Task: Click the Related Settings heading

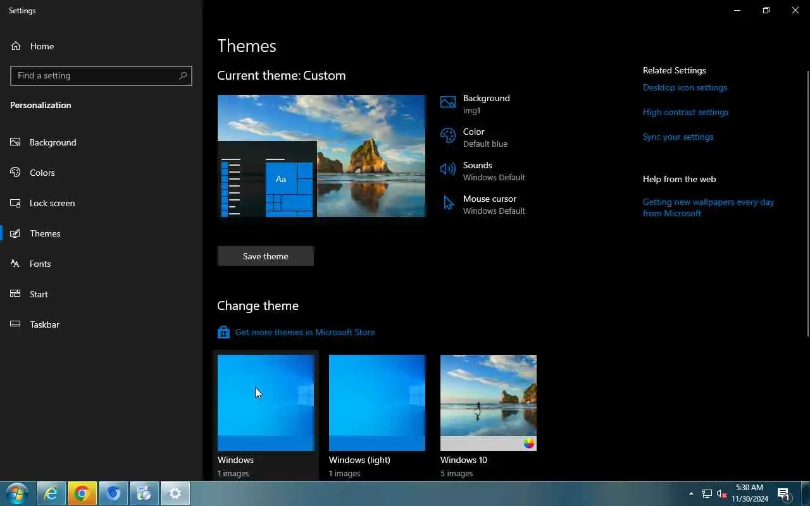Action: tap(674, 70)
